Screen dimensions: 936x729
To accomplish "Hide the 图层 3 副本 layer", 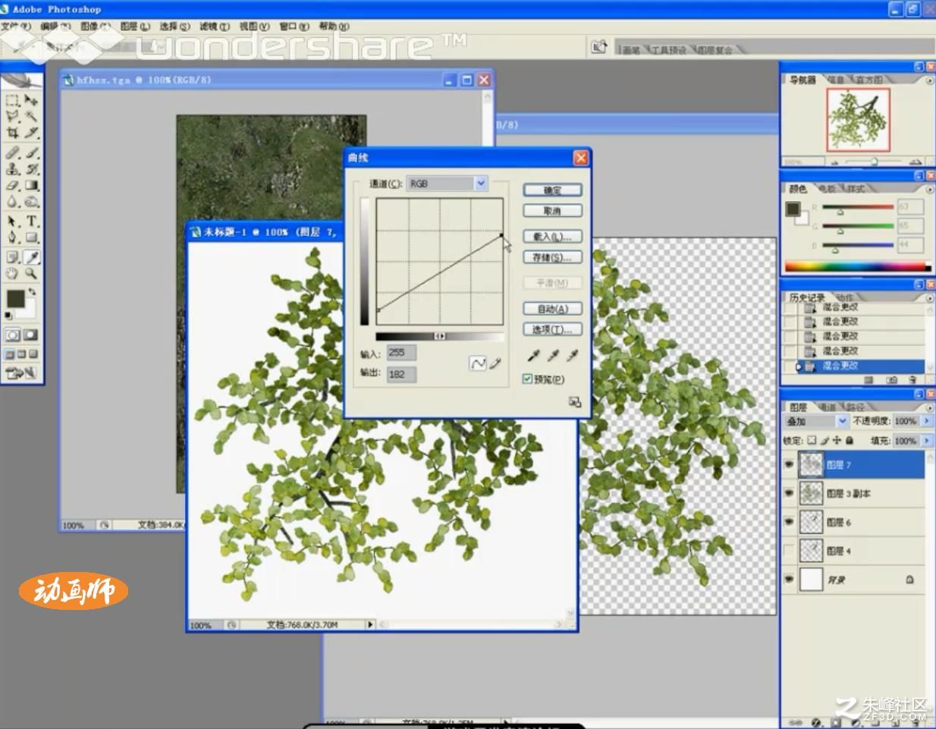I will pyautogui.click(x=790, y=493).
